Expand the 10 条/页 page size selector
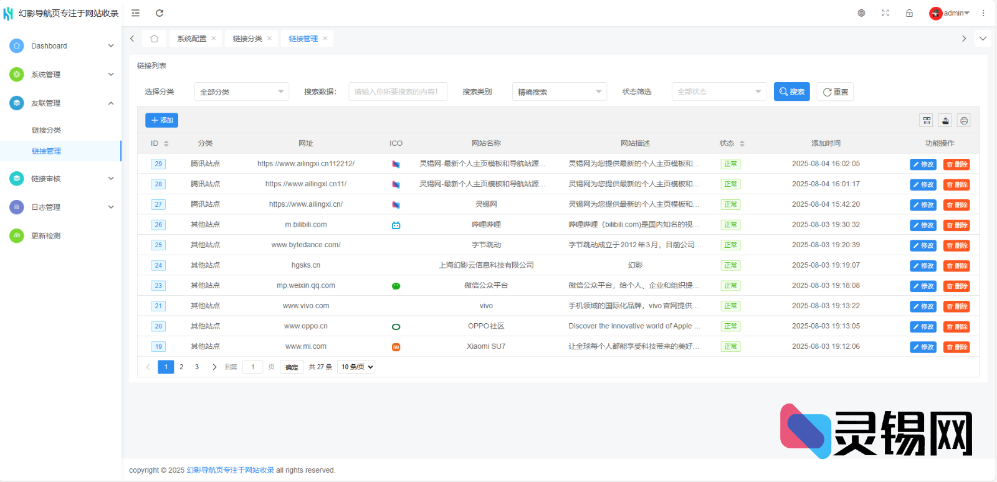997x482 pixels. 356,367
